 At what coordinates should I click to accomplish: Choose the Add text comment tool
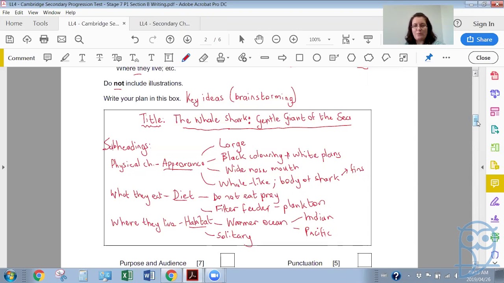pyautogui.click(x=152, y=58)
